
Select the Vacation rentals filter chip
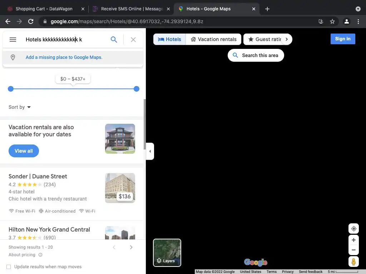[214, 39]
